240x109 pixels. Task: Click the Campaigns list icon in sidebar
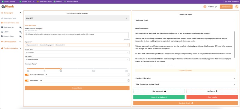coord(2,13)
